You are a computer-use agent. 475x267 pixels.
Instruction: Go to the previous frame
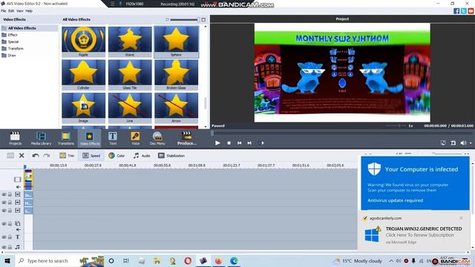coord(239,143)
